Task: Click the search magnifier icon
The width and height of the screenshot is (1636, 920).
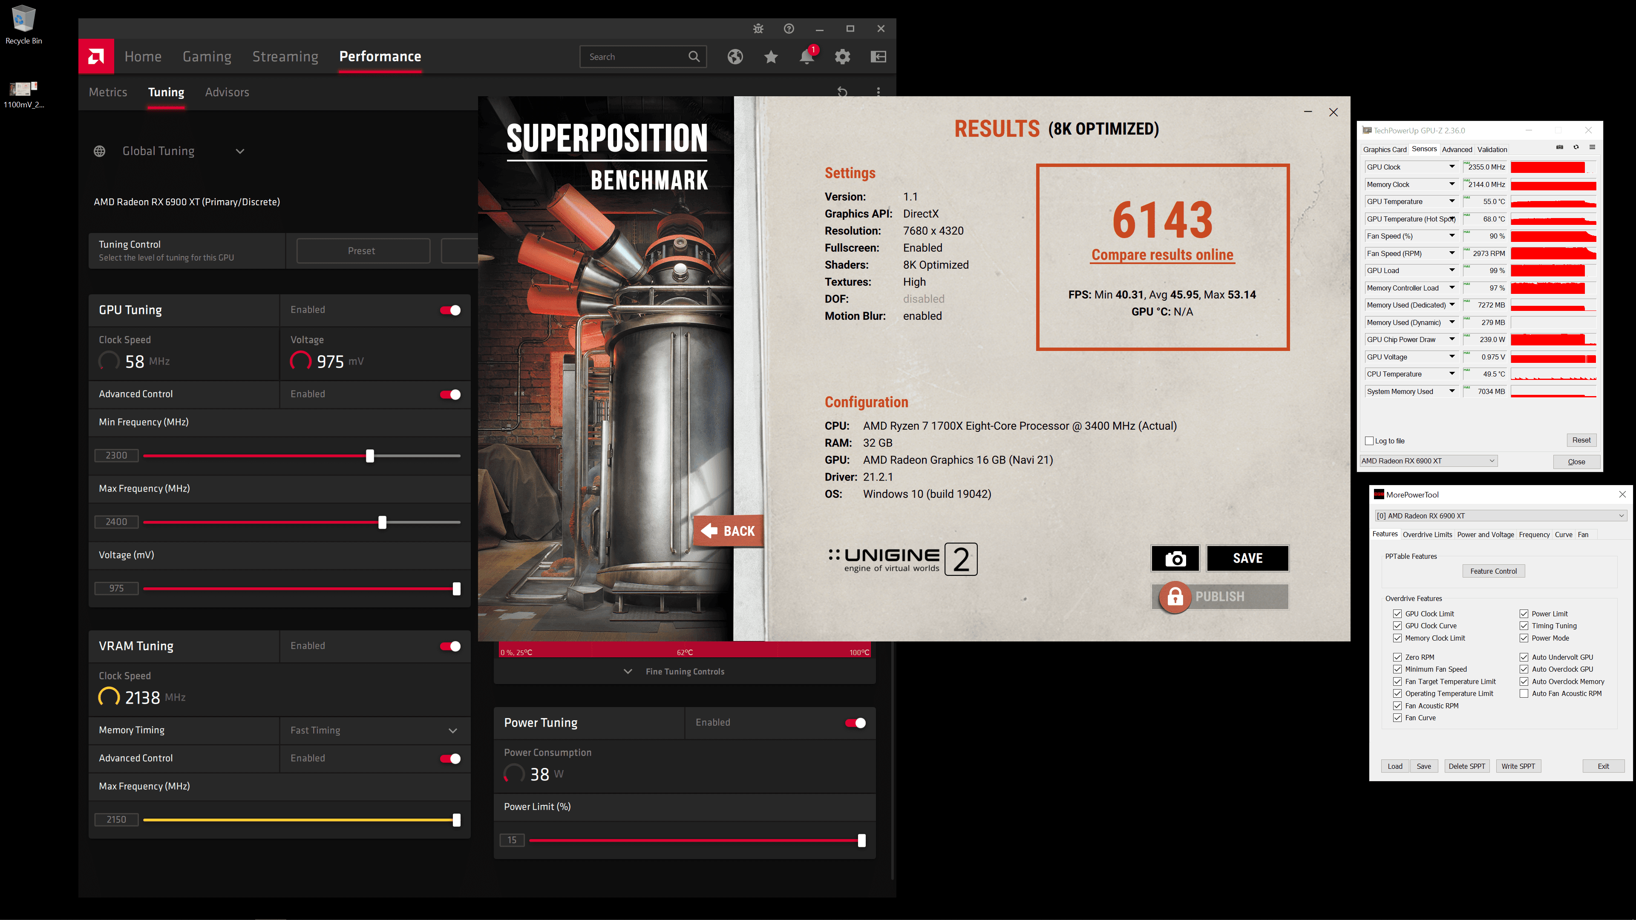Action: (694, 57)
